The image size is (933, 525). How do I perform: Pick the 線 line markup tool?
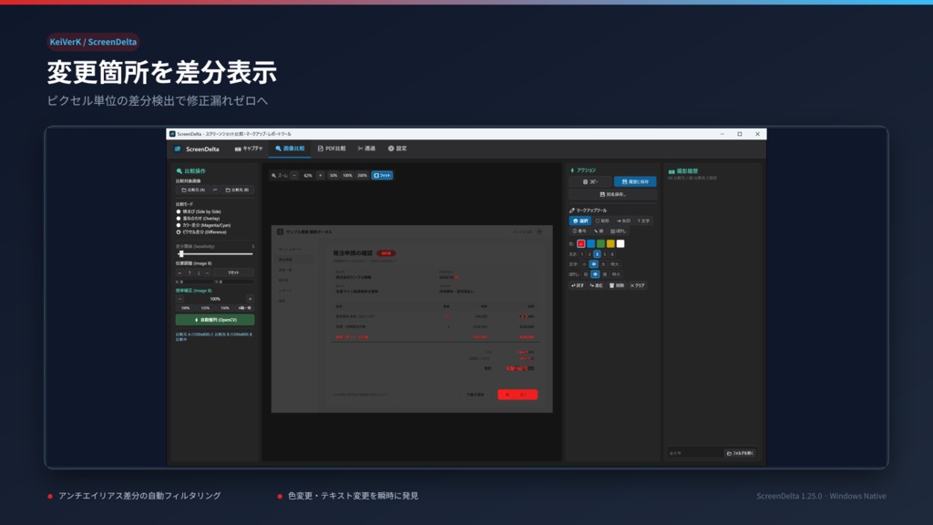click(599, 231)
